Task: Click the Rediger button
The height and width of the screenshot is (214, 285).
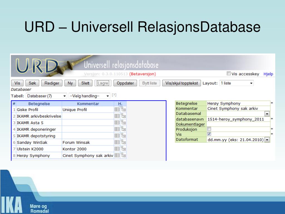Action: (x=52, y=83)
